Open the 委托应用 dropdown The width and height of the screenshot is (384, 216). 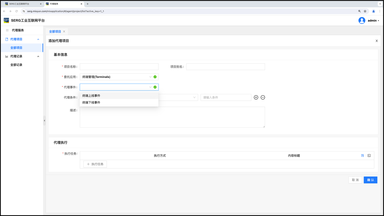click(x=119, y=77)
